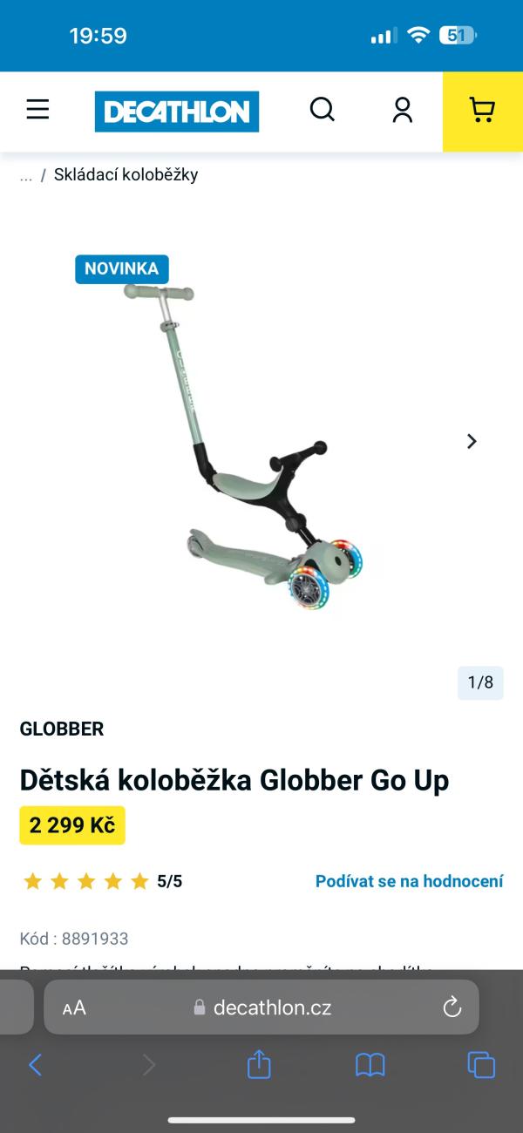Tap the five-star rating

(x=86, y=881)
